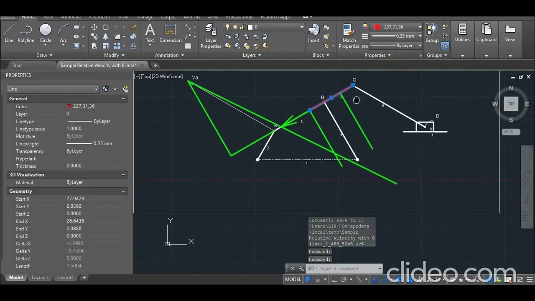Select the Polyline tool
535x301 pixels.
click(x=25, y=33)
